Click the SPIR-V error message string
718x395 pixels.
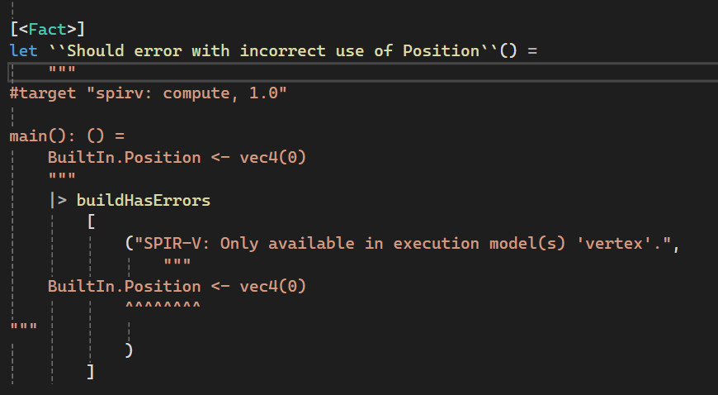(x=403, y=243)
